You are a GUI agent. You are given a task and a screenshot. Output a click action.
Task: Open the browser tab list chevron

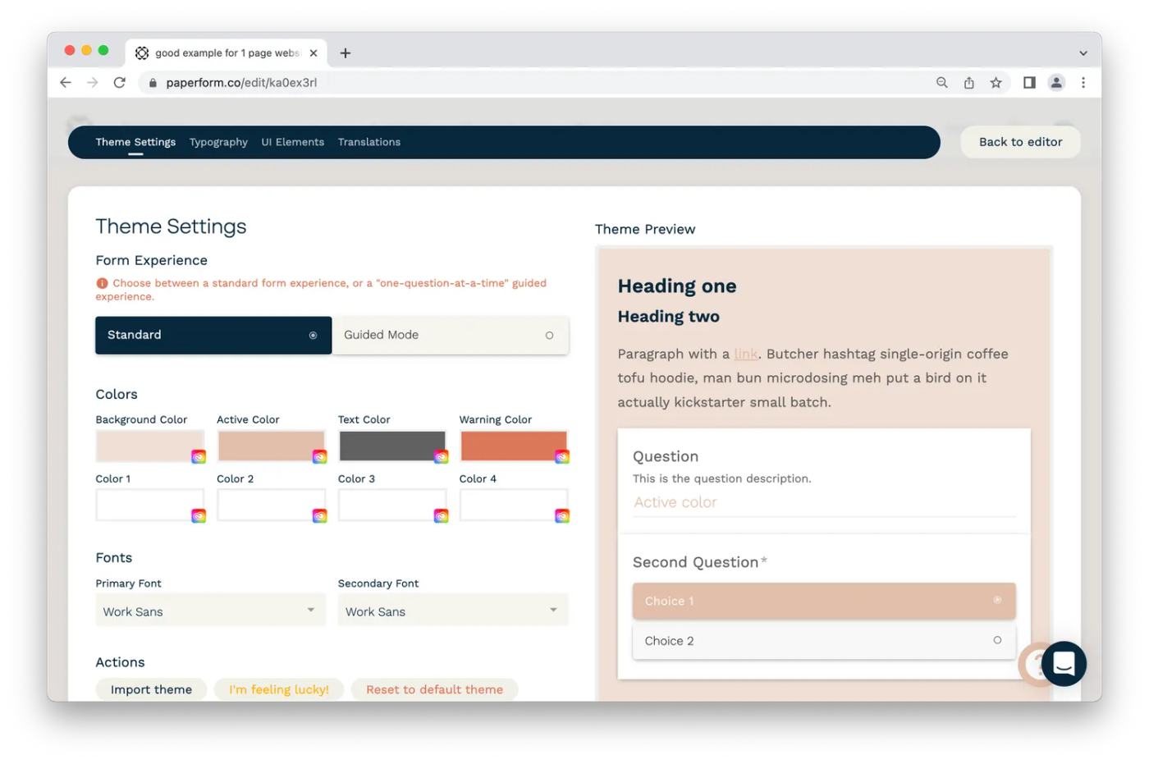pyautogui.click(x=1083, y=53)
